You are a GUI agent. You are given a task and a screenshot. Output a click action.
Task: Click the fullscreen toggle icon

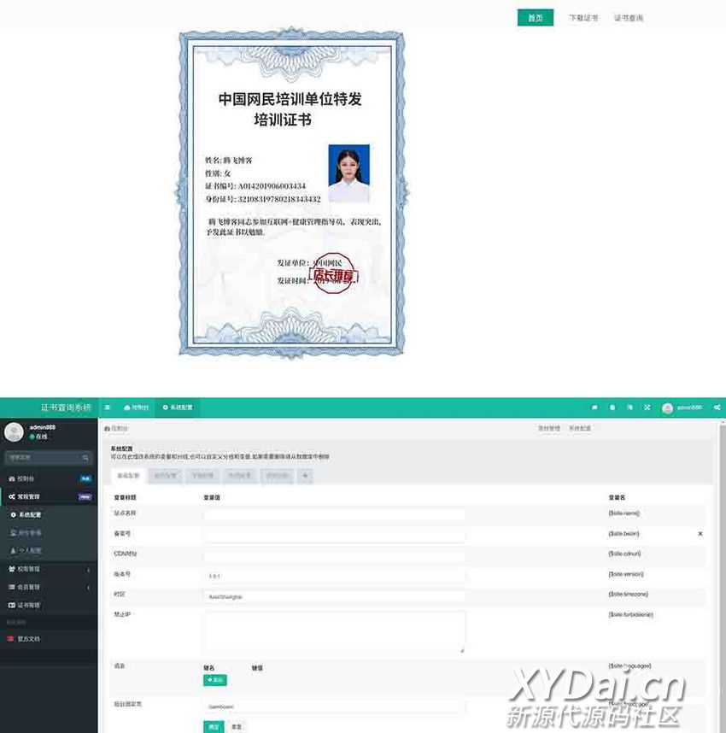tap(647, 408)
